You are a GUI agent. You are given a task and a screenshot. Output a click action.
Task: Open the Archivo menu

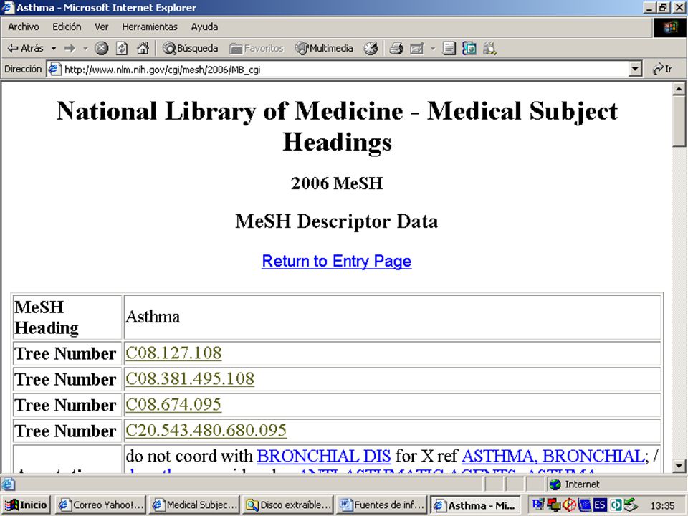pos(23,27)
